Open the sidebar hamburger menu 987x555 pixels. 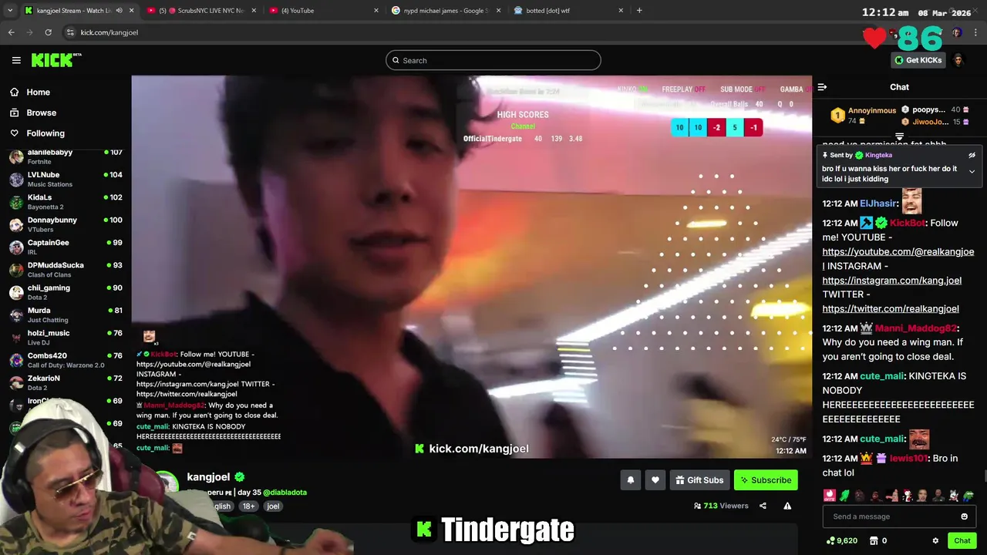[16, 60]
